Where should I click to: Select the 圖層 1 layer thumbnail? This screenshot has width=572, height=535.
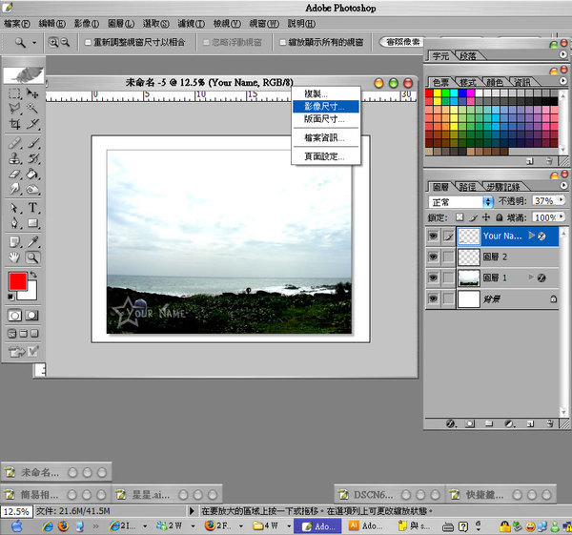pos(468,278)
